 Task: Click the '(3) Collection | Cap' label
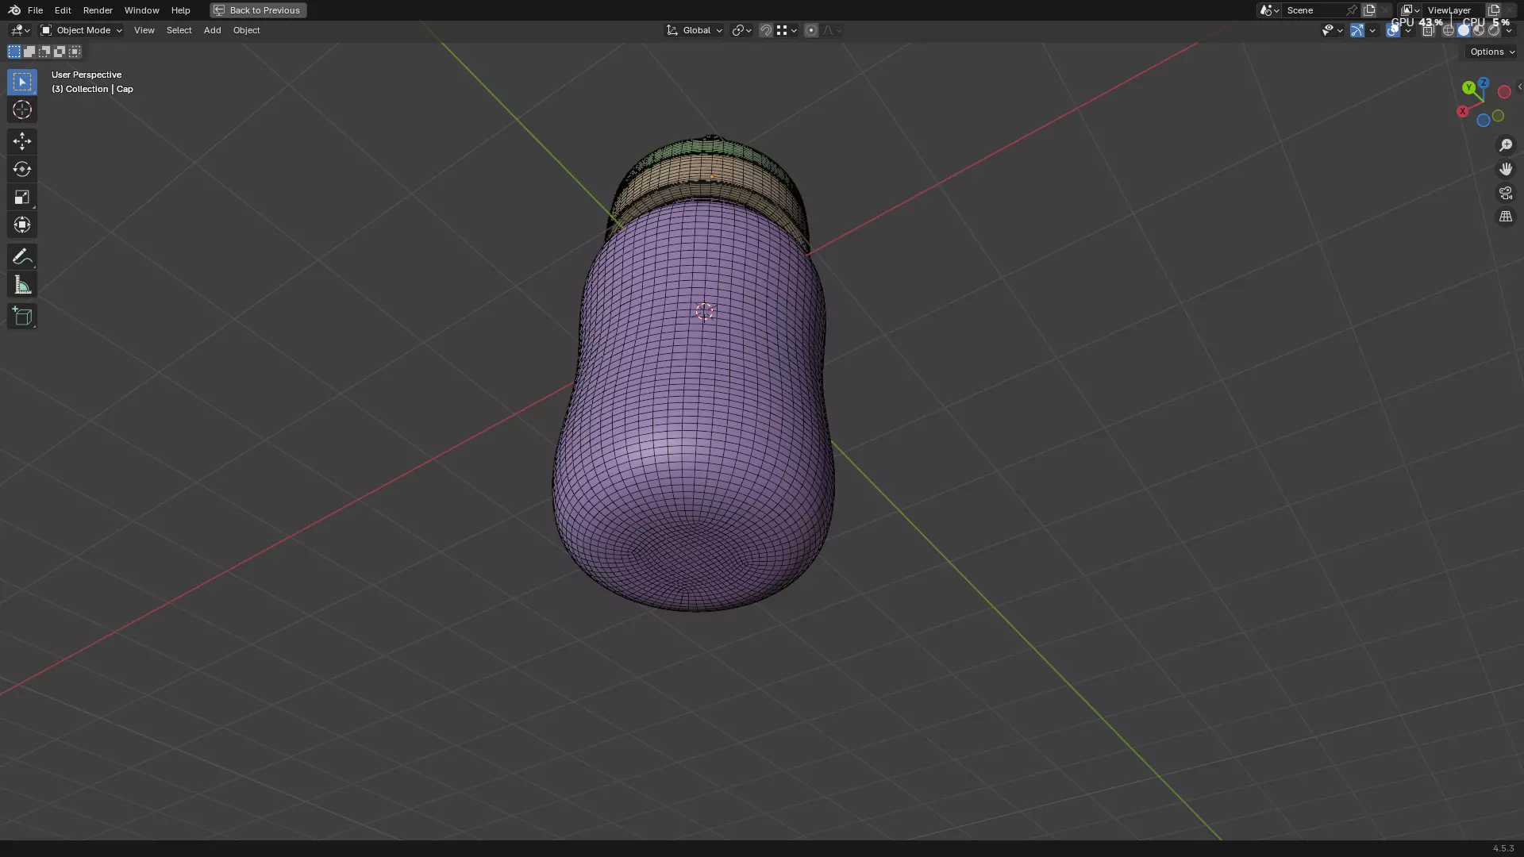(92, 89)
